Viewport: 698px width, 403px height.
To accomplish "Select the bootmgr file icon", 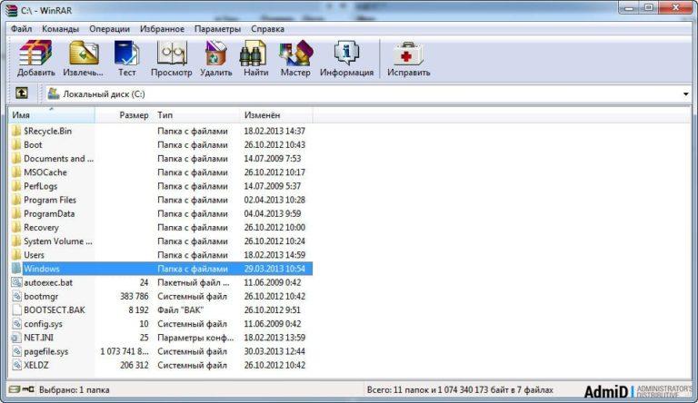I will click(x=16, y=296).
